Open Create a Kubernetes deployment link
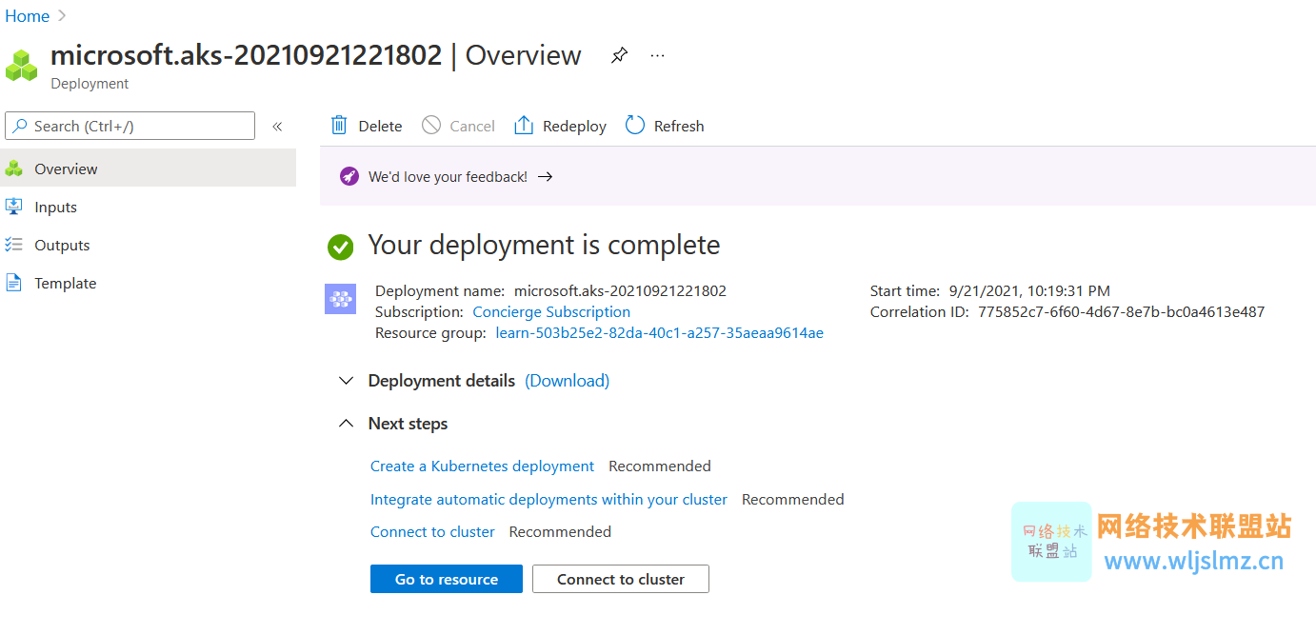 click(x=482, y=466)
